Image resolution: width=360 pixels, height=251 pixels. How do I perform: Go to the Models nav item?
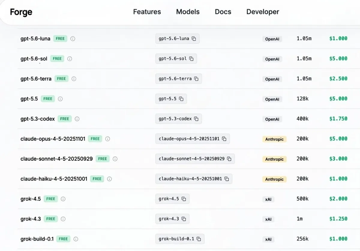188,12
